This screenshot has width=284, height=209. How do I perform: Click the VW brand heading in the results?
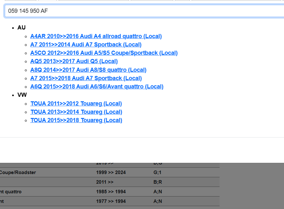[22, 95]
